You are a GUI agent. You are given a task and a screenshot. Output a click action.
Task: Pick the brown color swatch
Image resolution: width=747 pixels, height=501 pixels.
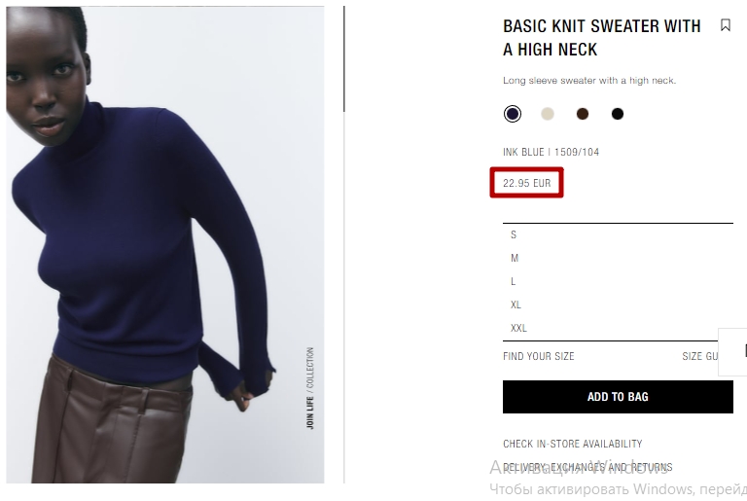coord(583,114)
